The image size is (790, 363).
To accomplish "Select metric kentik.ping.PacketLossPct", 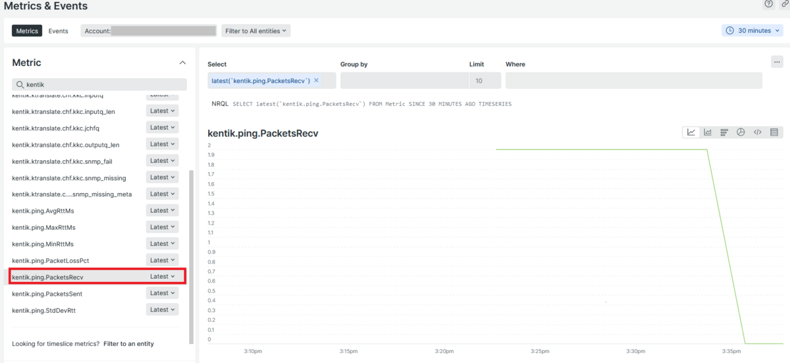I will point(50,261).
